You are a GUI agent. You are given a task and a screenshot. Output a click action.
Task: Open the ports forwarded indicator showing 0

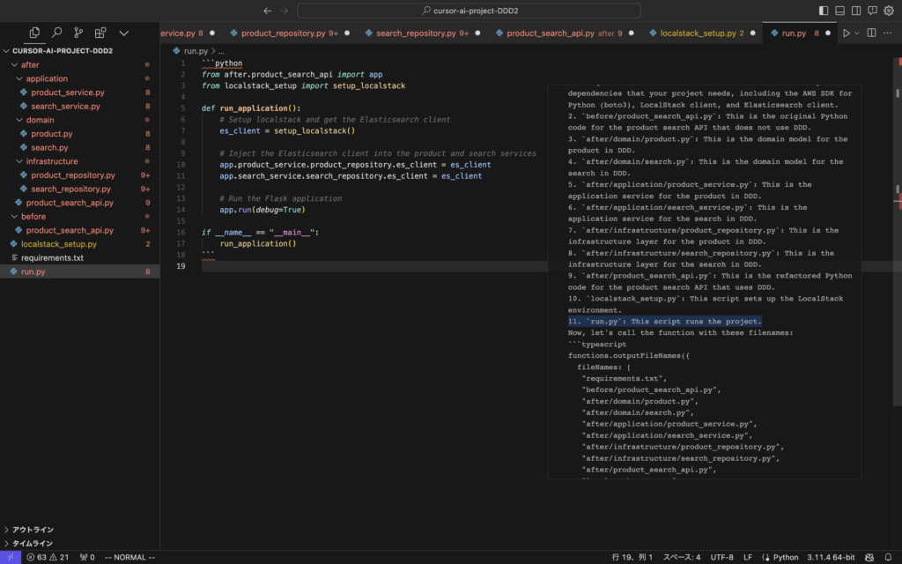point(87,557)
